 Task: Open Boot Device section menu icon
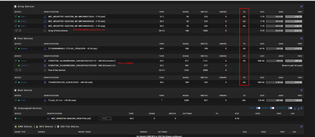[301, 90]
